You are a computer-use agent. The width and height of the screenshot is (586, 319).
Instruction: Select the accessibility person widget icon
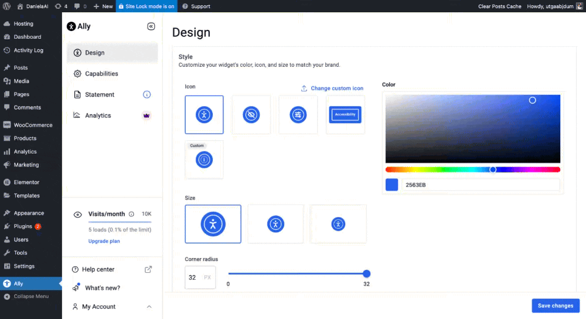click(204, 115)
